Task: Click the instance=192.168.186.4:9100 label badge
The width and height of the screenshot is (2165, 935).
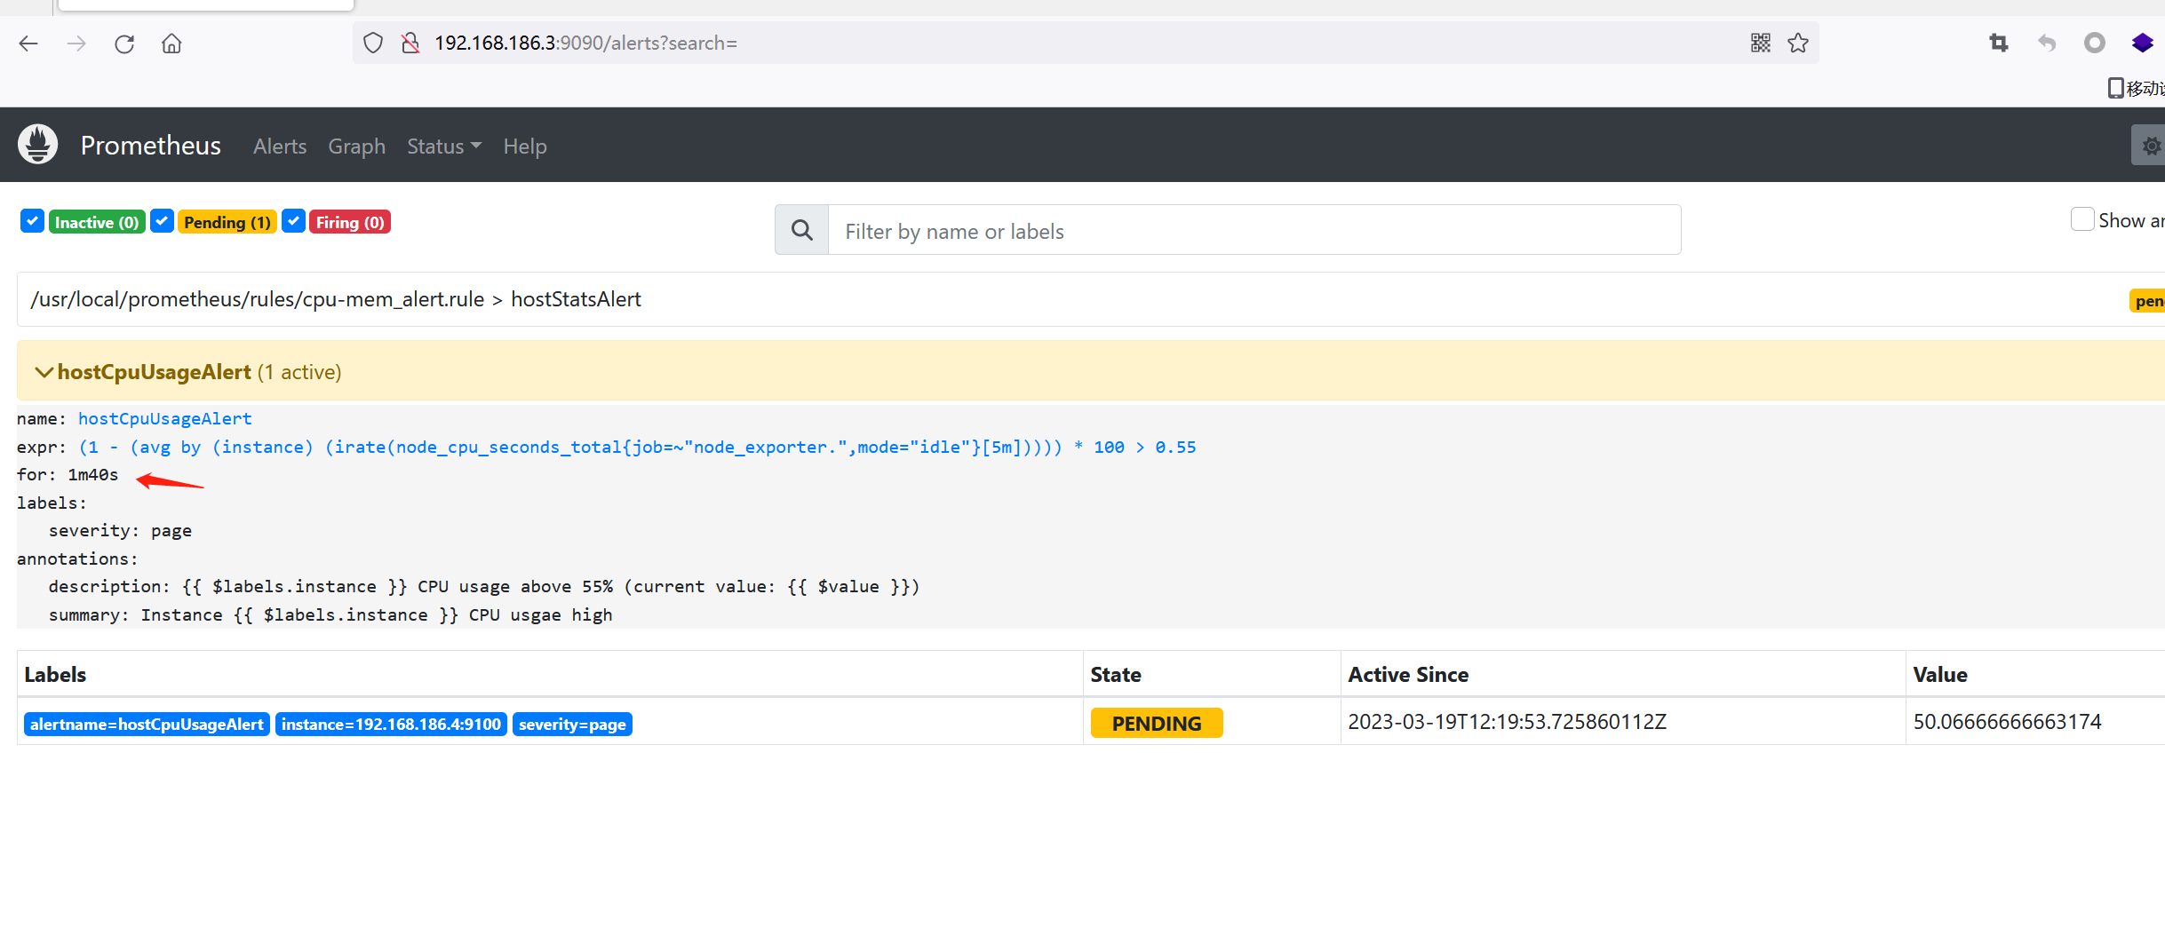Action: [x=391, y=725]
